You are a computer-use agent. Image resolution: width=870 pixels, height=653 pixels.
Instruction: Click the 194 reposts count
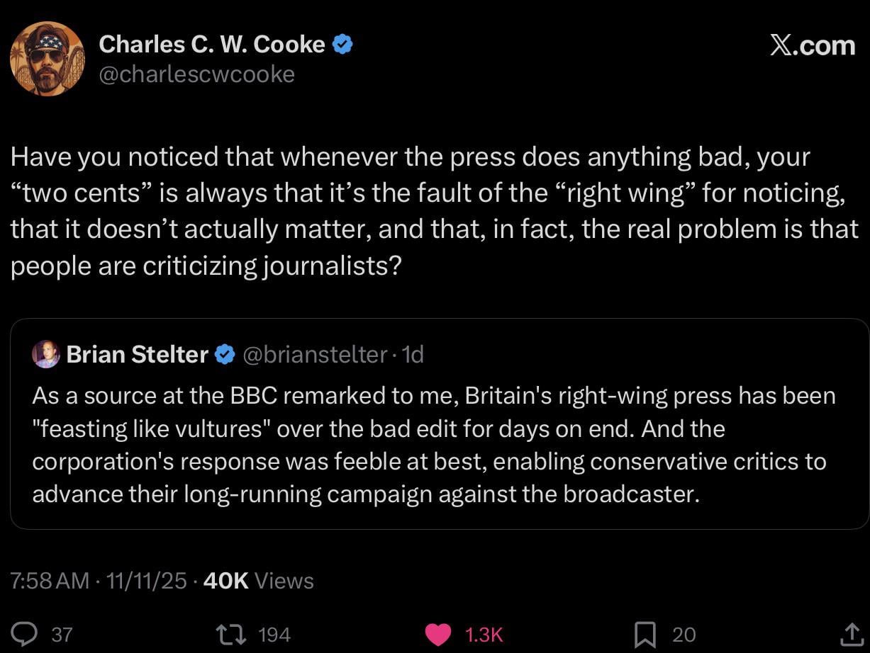tap(274, 634)
